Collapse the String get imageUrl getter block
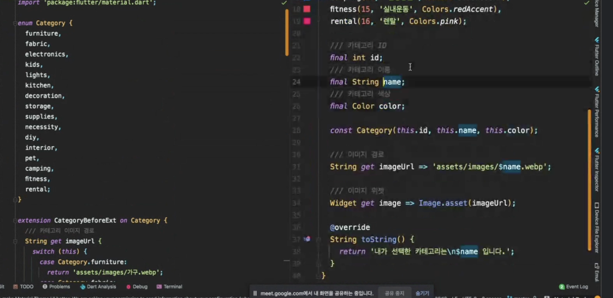Screen dimensions: 613x298 coord(15,241)
